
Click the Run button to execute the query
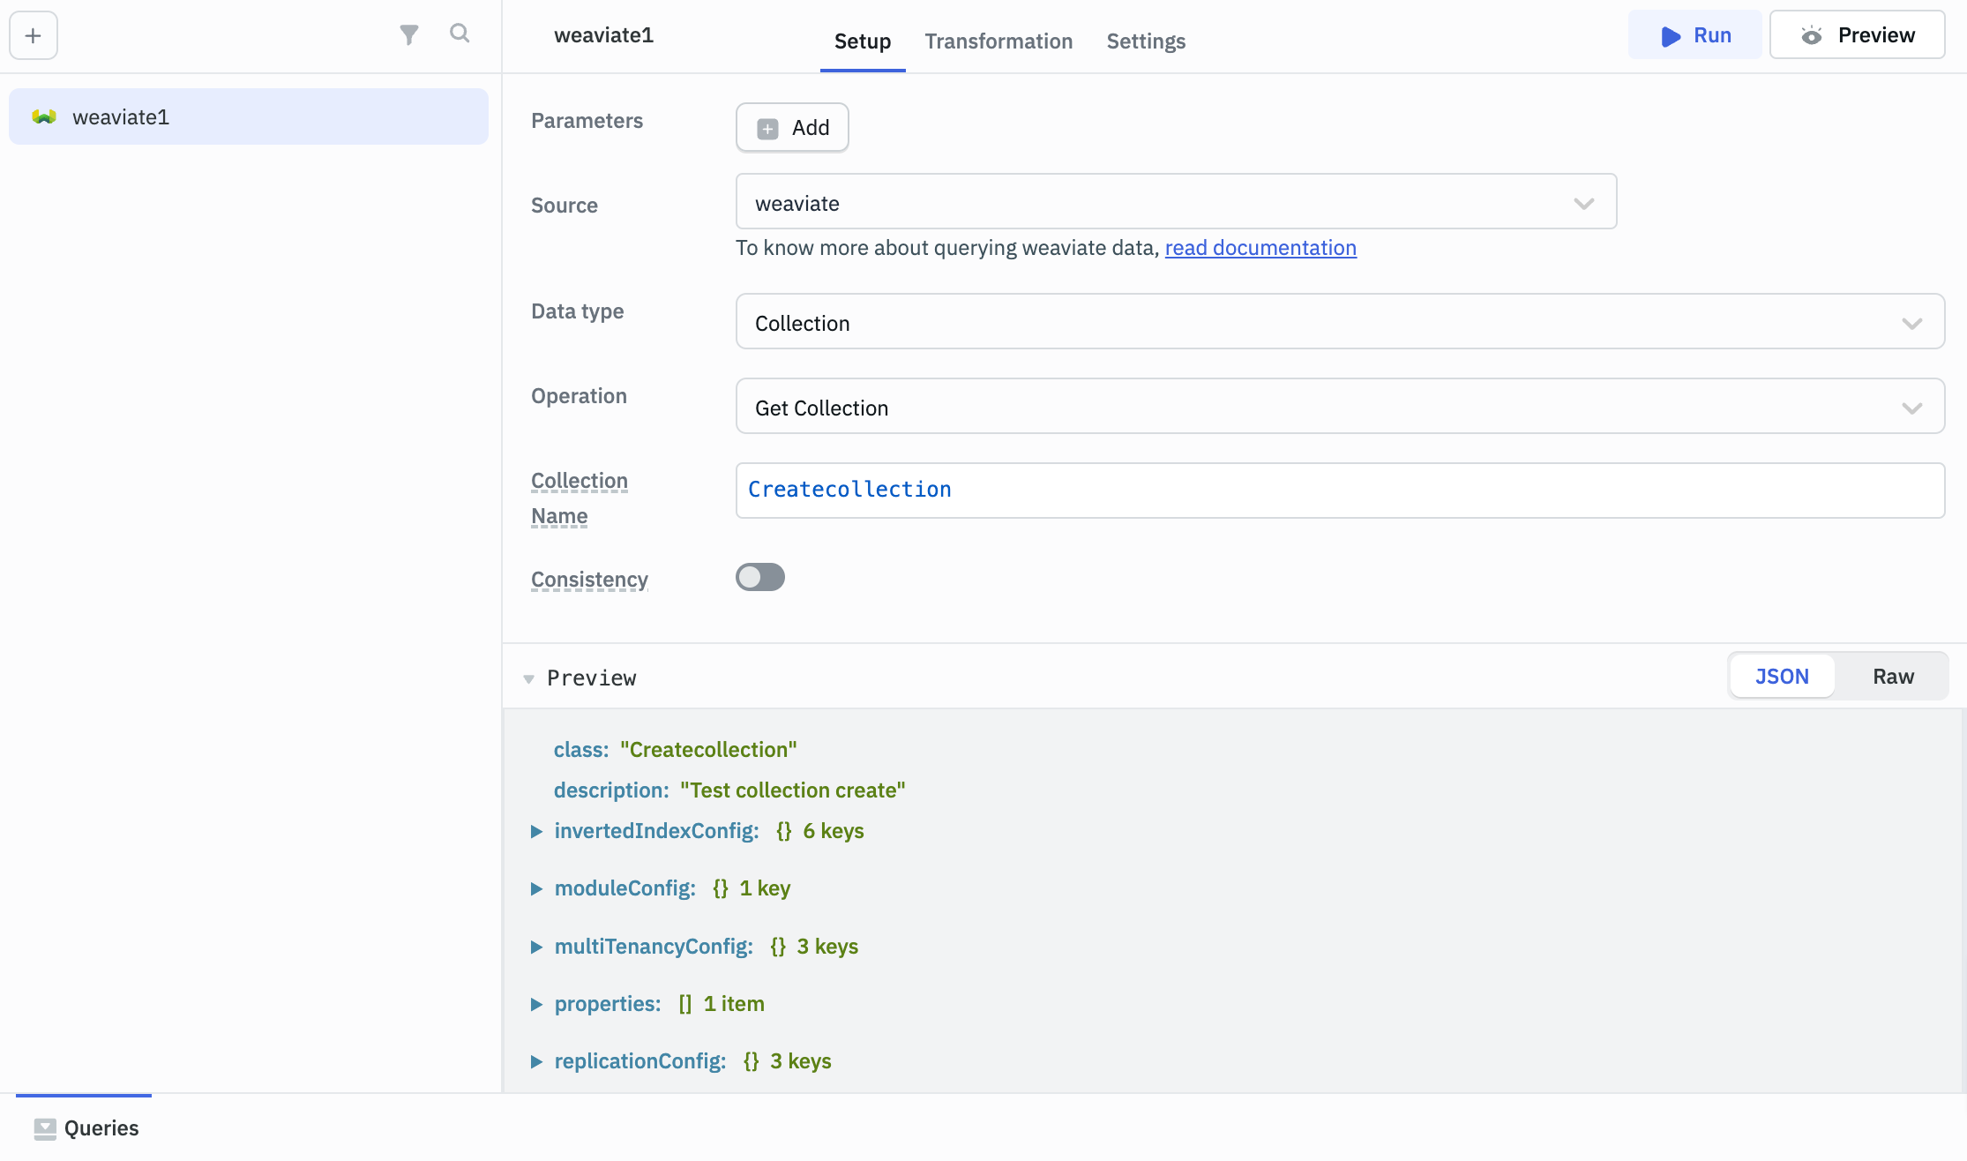[x=1694, y=34]
